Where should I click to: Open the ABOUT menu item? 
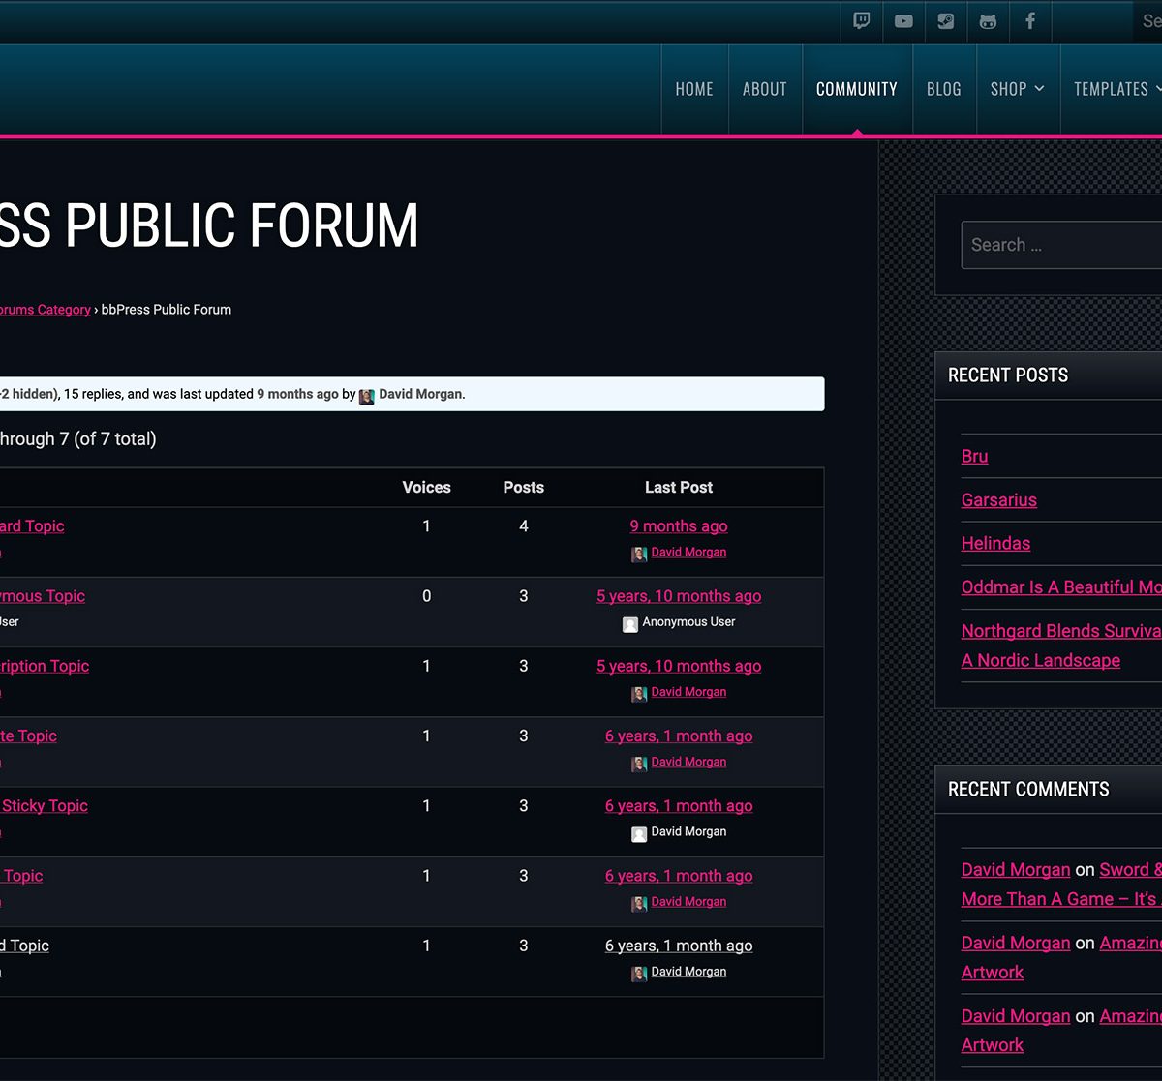click(x=765, y=89)
